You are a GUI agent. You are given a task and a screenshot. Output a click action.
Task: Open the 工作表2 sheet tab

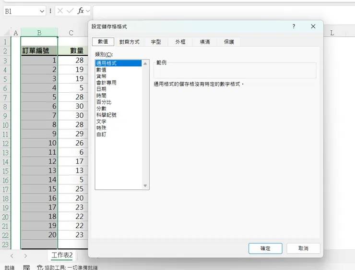tap(62, 256)
